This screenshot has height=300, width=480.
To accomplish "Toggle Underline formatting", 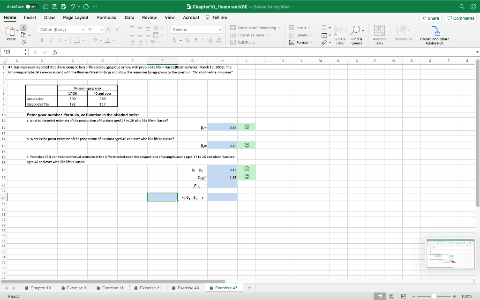I will (x=60, y=40).
